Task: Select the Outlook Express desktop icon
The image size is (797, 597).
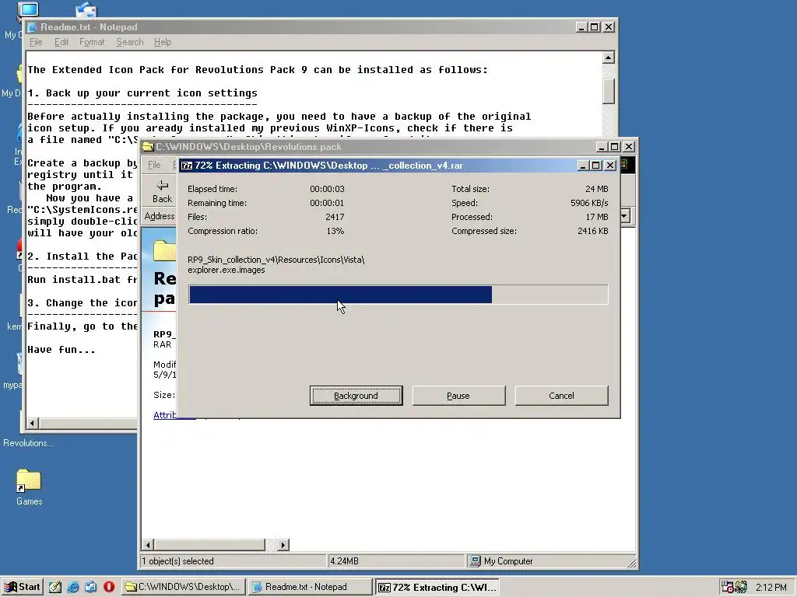Action: point(86,9)
